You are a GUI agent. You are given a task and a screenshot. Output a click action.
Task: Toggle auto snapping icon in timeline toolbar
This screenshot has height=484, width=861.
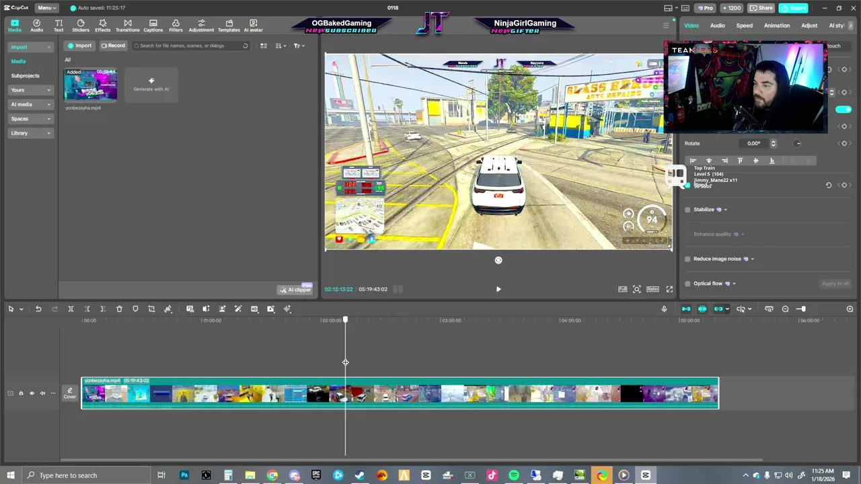[702, 309]
